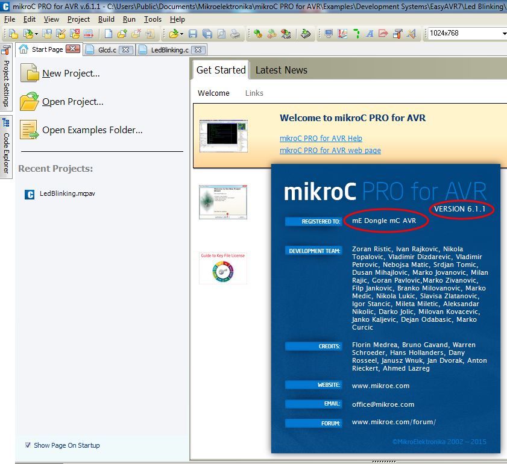Open the Edit menu
The height and width of the screenshot is (464, 507).
click(x=30, y=19)
